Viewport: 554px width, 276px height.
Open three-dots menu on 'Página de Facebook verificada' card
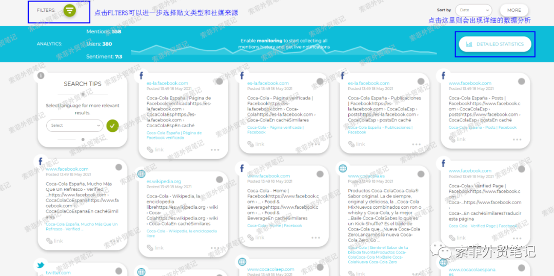(215, 150)
